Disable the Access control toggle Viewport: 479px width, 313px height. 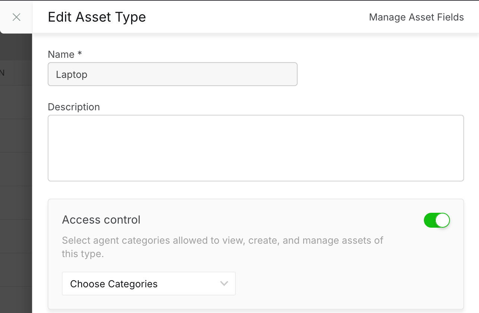tap(437, 220)
